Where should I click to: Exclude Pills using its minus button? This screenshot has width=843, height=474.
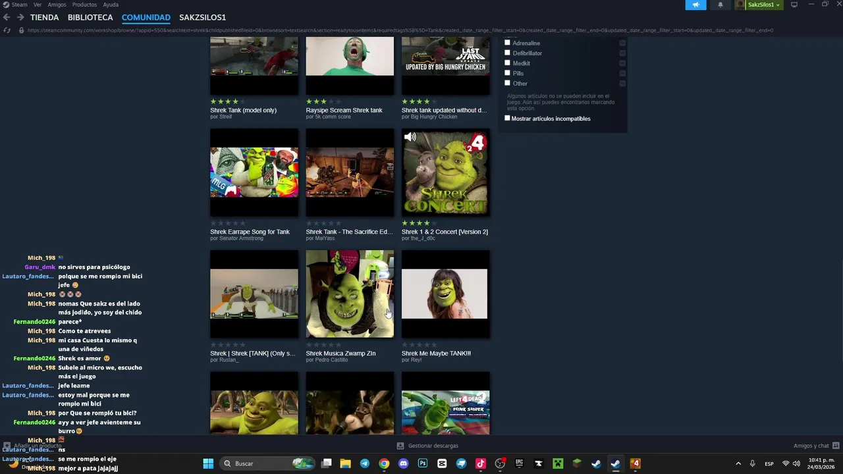click(x=622, y=73)
